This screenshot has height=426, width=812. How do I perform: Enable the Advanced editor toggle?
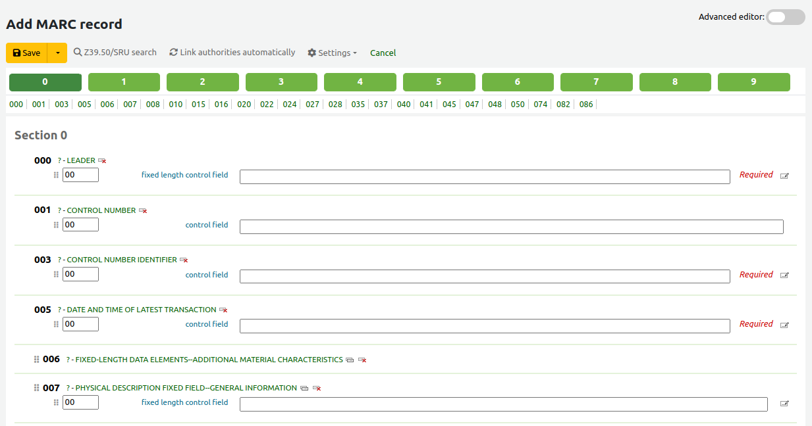pos(785,16)
